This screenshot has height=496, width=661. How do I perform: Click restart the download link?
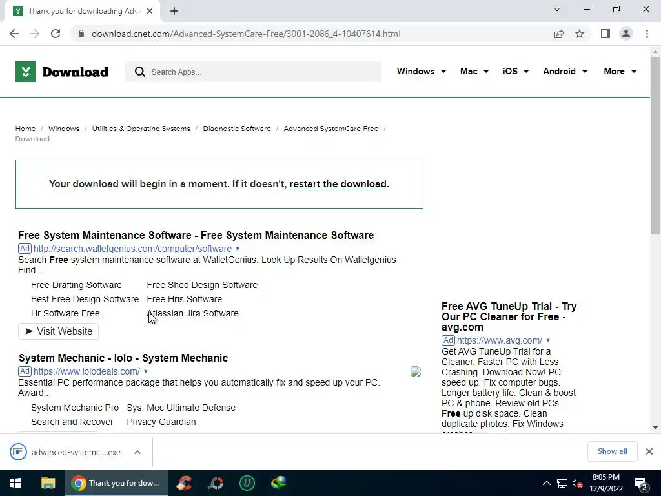(x=339, y=184)
